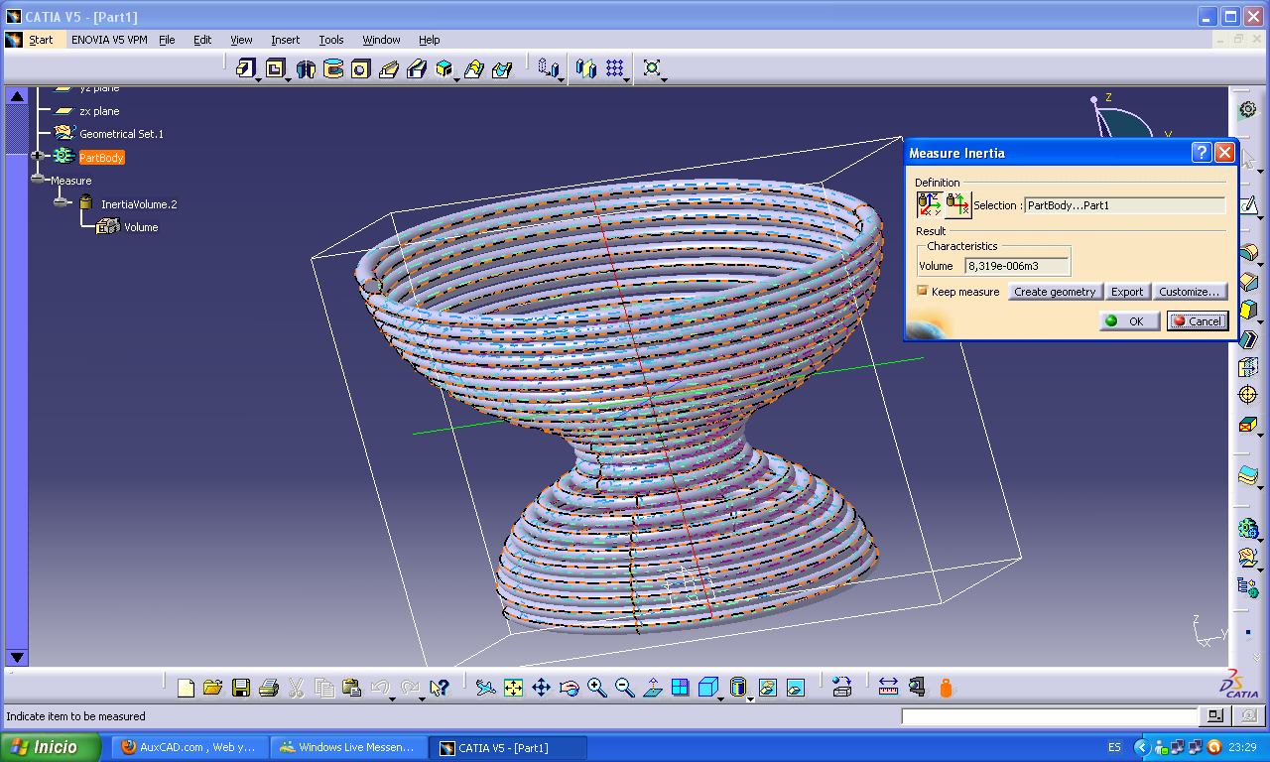Open the ENOVIA V5 VPM menu

[x=109, y=40]
